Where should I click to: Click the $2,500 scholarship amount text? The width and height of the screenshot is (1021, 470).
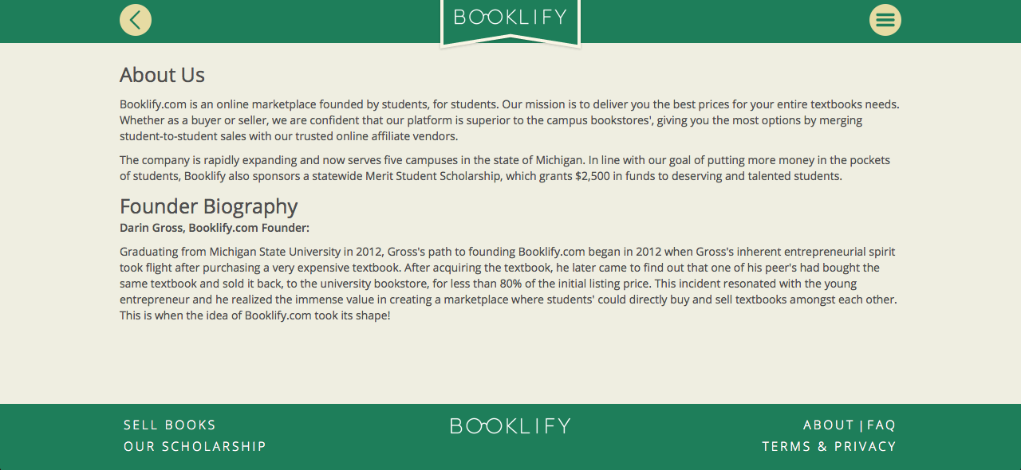point(594,176)
